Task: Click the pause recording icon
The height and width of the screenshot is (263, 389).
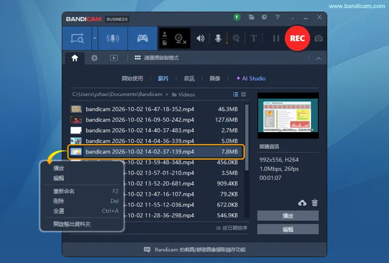Action: [276, 38]
